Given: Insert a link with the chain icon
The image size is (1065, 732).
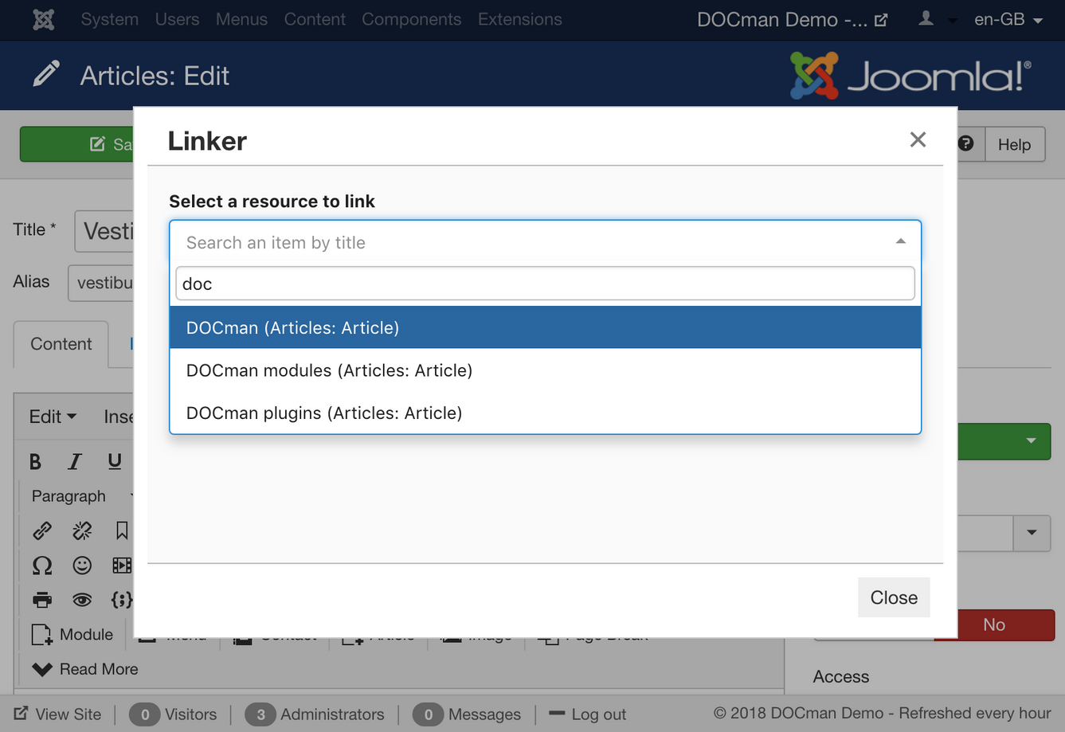Looking at the screenshot, I should coord(42,530).
